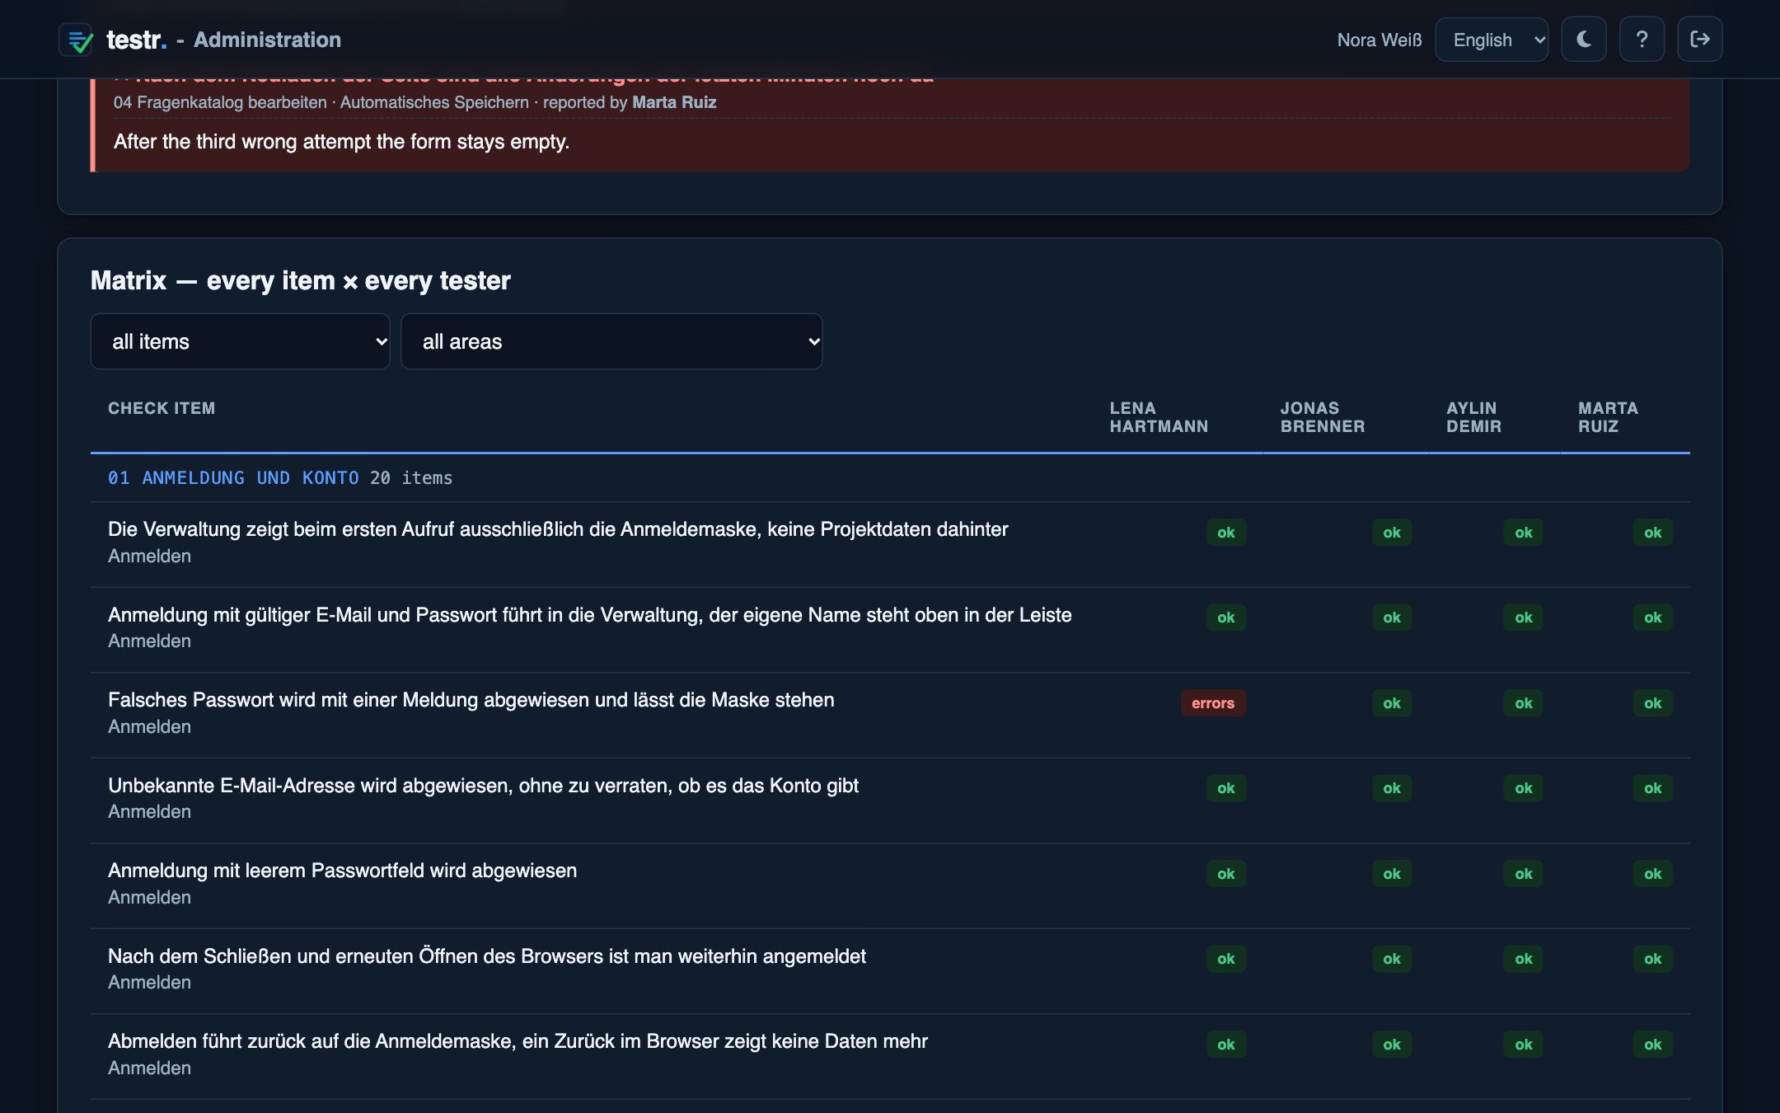
Task: Open the 'all areas' filter dropdown
Action: [x=611, y=341]
